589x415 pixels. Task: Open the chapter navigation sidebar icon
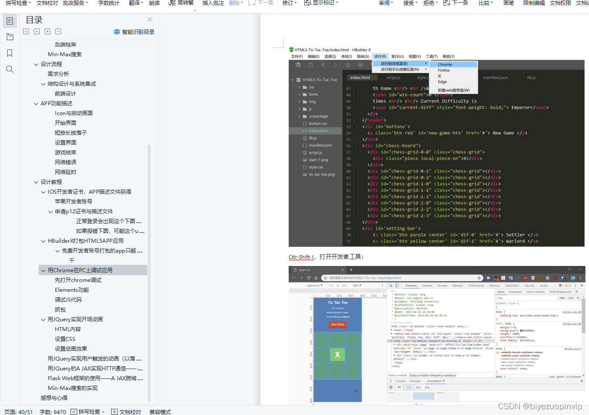(x=10, y=37)
